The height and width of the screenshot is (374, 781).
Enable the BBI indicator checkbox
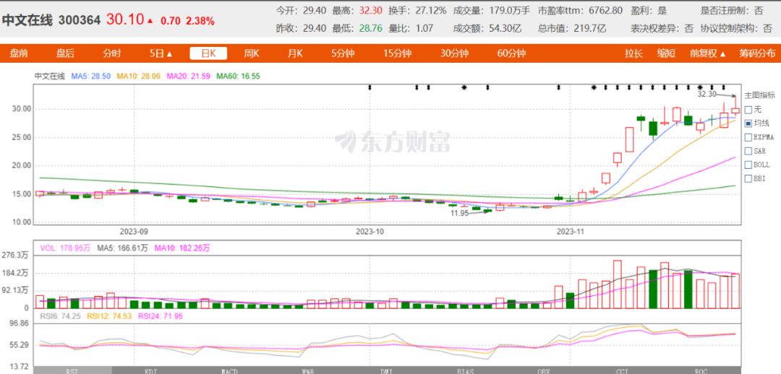click(x=748, y=178)
